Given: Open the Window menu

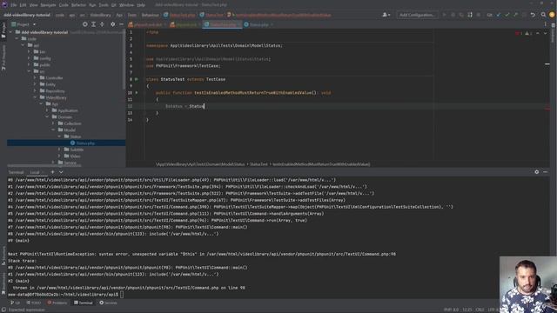Looking at the screenshot, I should (126, 5).
